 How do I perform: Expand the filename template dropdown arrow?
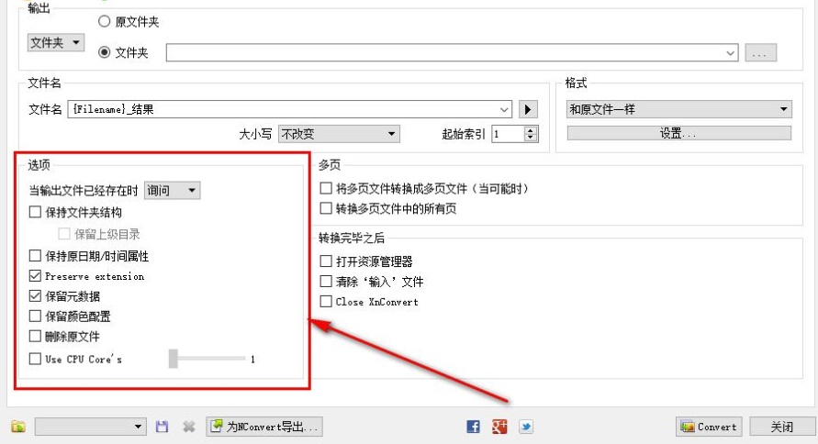click(504, 109)
